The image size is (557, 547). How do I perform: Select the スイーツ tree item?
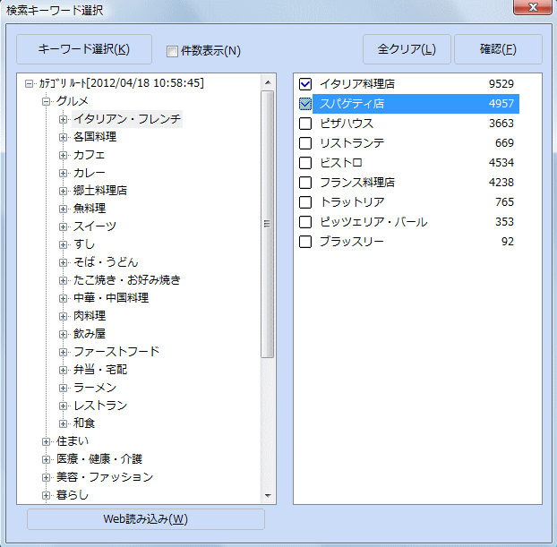pos(95,226)
